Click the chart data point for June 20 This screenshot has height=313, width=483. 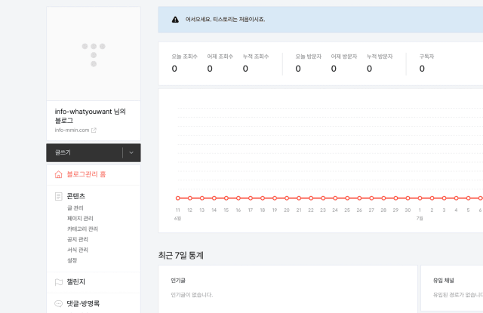287,198
